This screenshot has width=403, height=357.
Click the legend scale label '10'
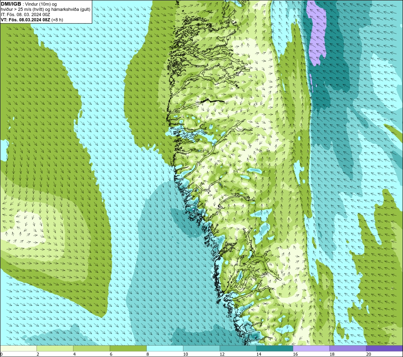(x=185, y=354)
